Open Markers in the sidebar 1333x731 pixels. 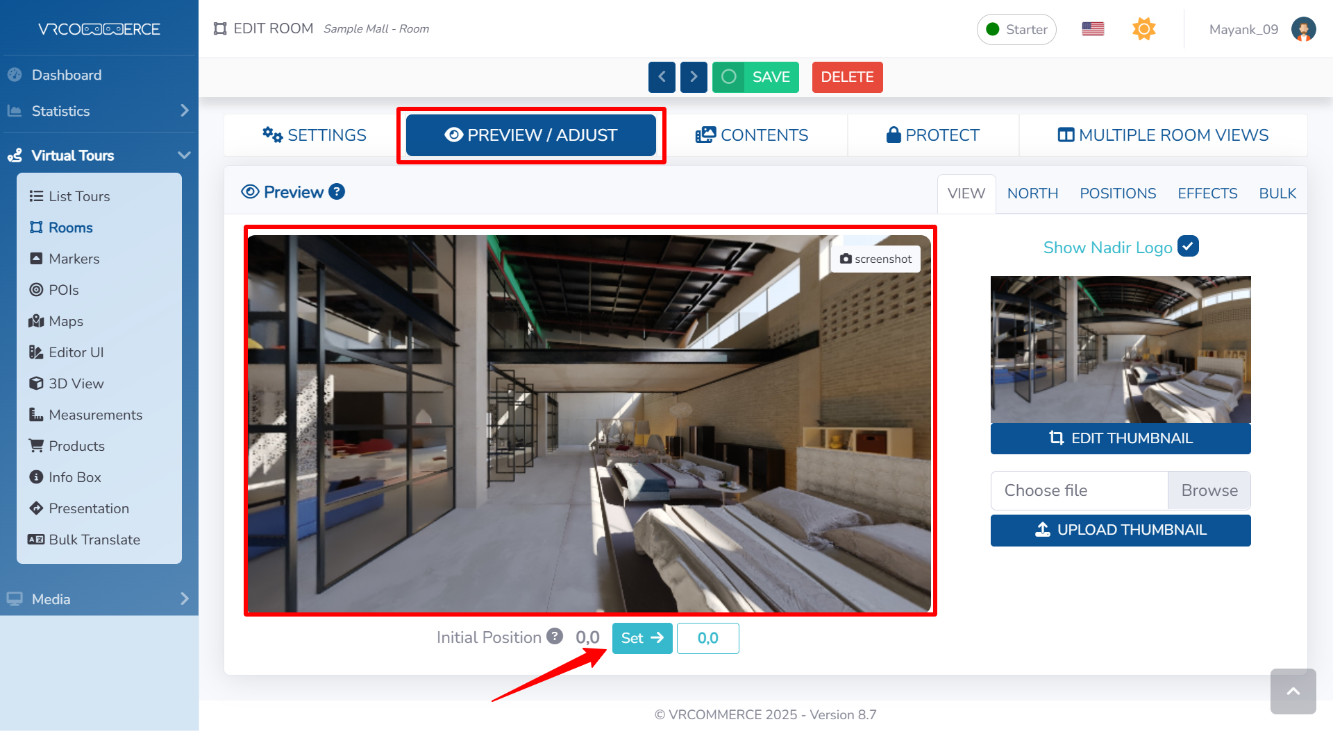pos(74,259)
